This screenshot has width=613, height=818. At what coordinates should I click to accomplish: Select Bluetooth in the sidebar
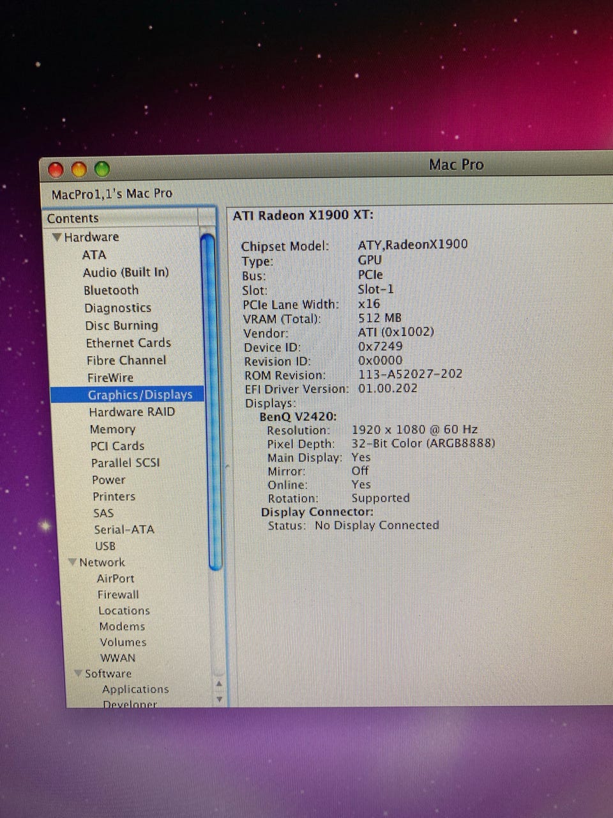point(111,290)
